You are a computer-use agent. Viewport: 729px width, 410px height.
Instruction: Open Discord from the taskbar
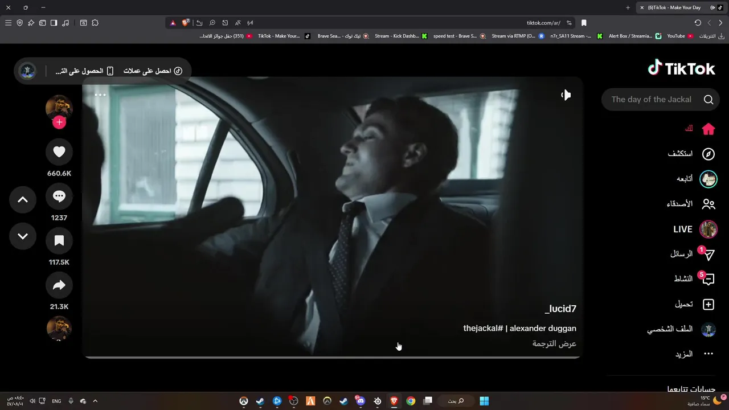point(360,401)
